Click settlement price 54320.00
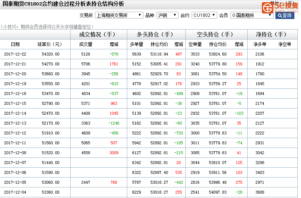Screen dimensions: 301x198 click(51, 54)
